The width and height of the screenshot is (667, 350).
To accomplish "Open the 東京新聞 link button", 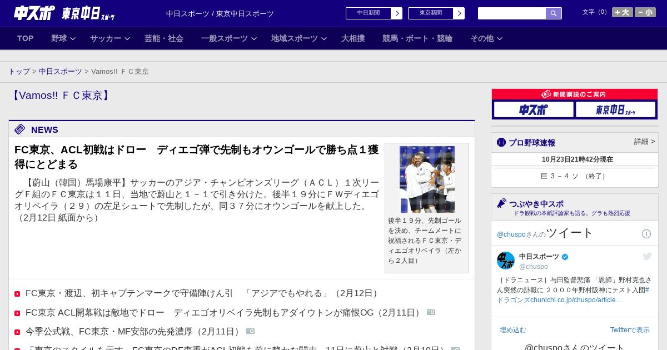I will pos(431,13).
